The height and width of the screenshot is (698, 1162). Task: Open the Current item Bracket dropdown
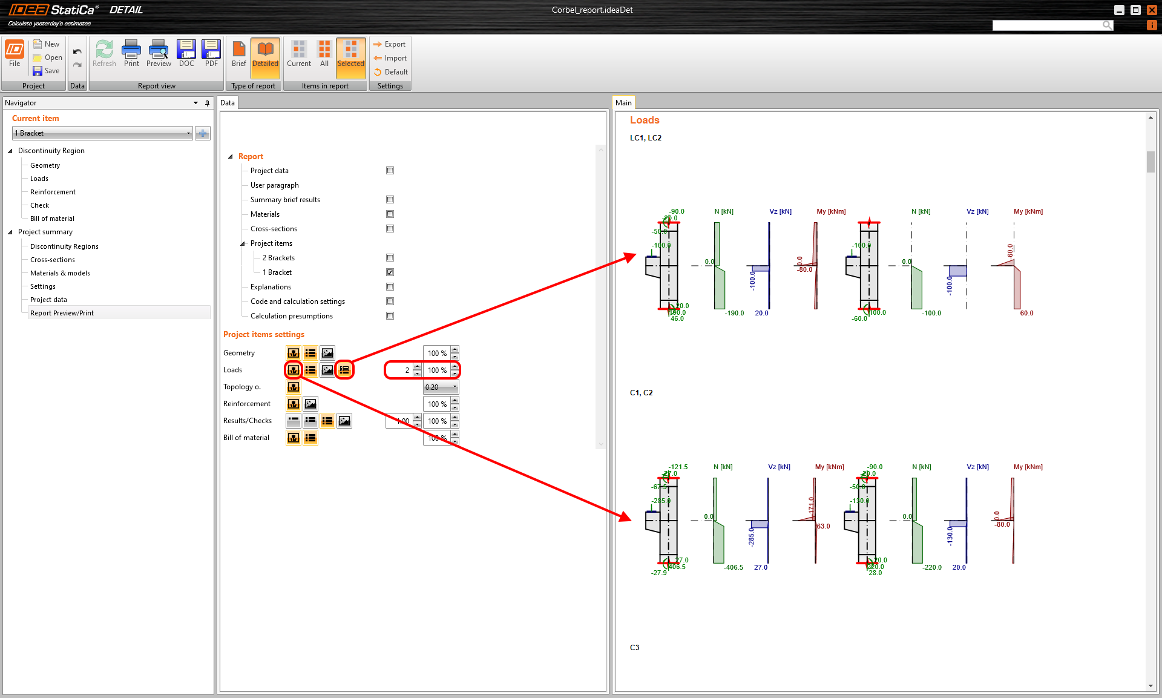point(188,133)
